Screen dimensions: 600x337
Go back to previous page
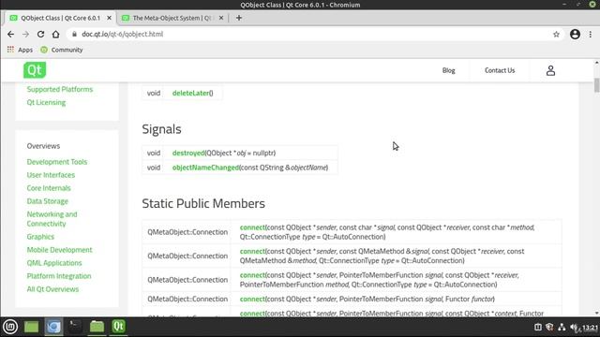tap(10, 34)
